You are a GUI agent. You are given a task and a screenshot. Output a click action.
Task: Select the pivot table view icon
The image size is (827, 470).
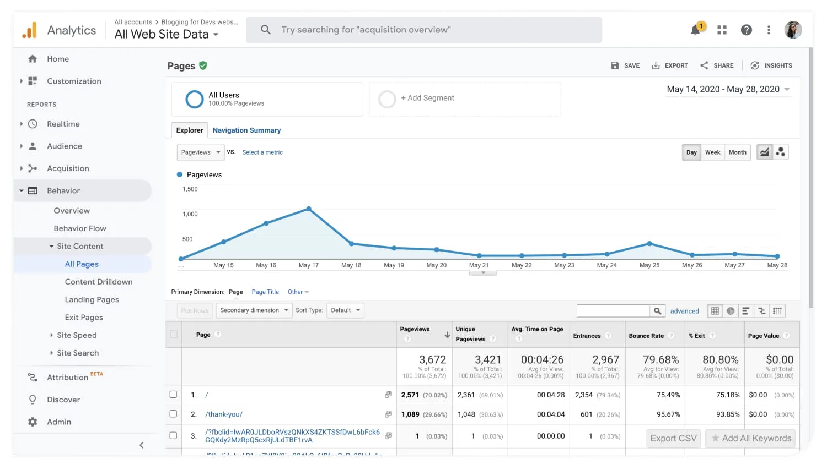pyautogui.click(x=777, y=310)
